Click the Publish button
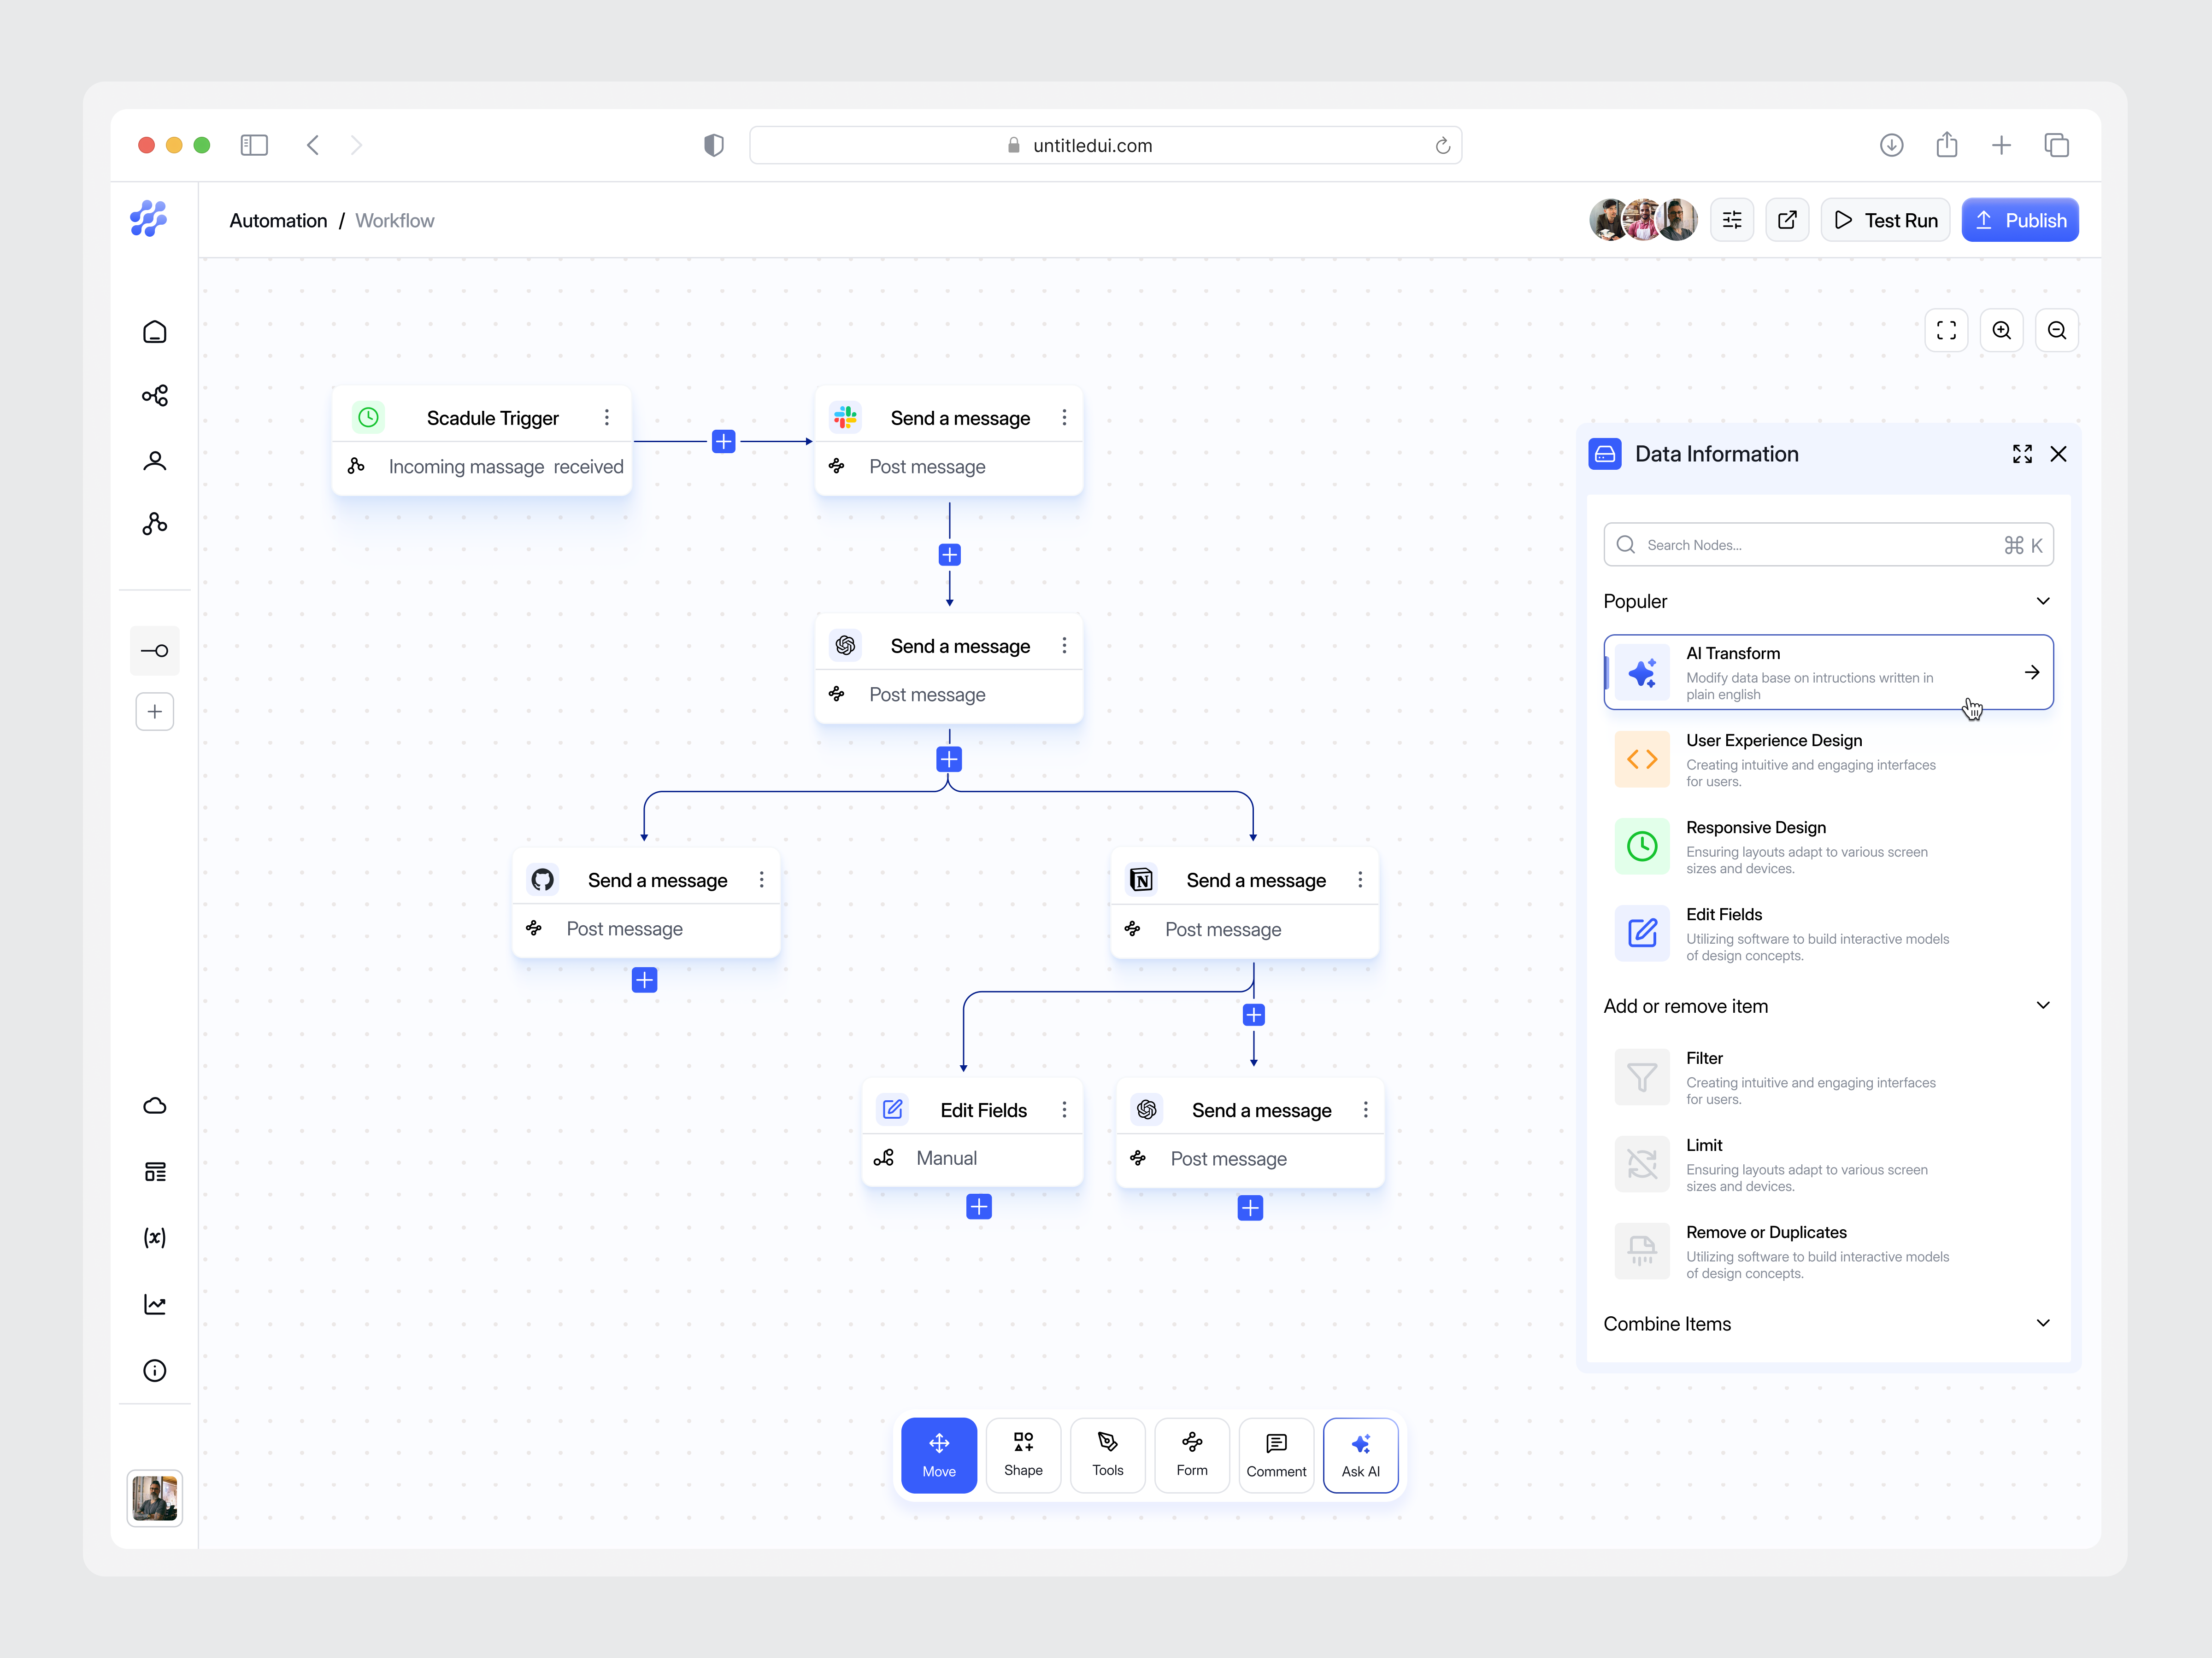 coord(2020,219)
